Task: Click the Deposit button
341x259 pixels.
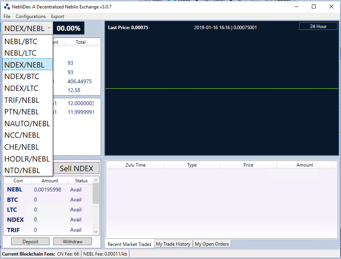Action: coord(30,241)
